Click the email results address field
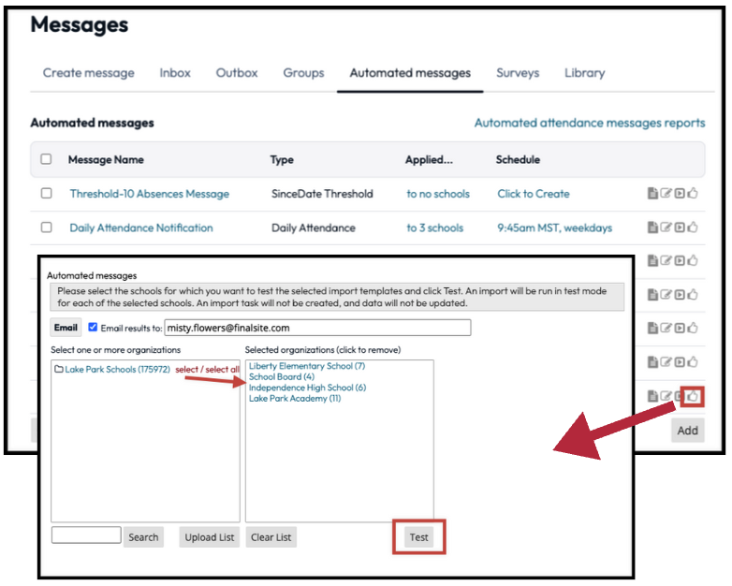Image resolution: width=732 pixels, height=586 pixels. tap(317, 328)
